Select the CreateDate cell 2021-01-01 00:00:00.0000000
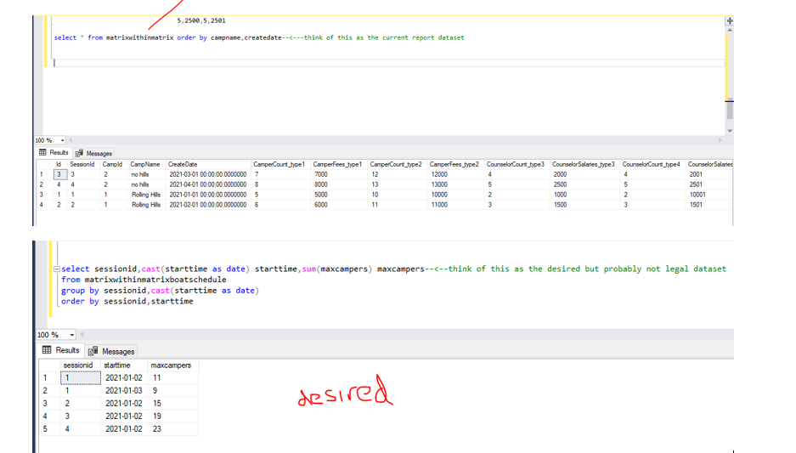Screen dimensions: 796x453 tap(208, 195)
